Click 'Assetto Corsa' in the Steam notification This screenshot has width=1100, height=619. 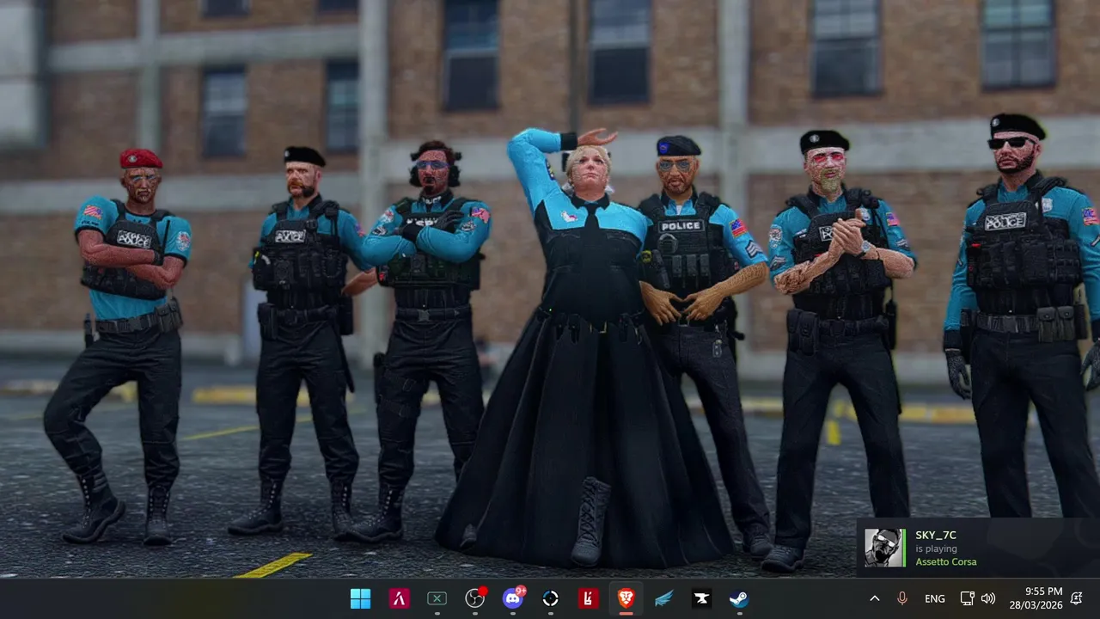pos(945,562)
